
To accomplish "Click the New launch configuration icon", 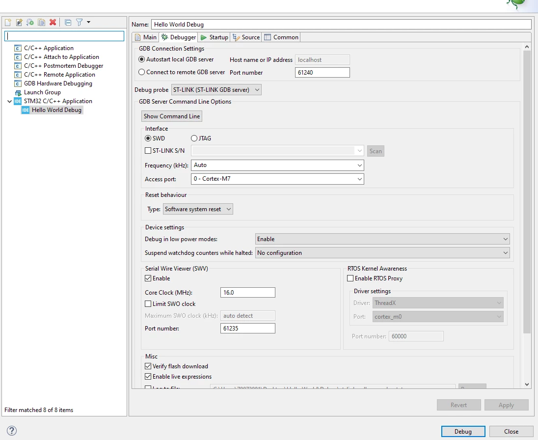I will [x=8, y=22].
